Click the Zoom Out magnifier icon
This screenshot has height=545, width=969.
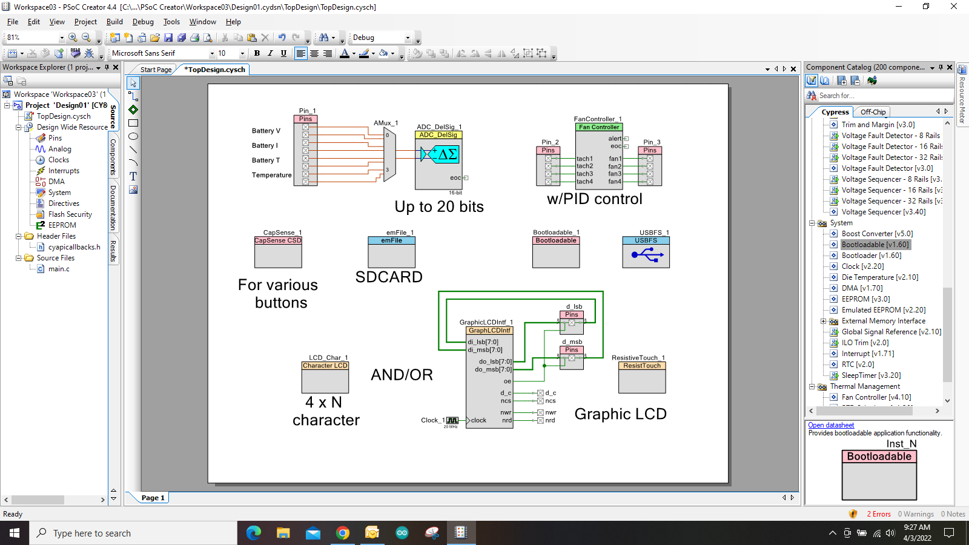tap(86, 38)
